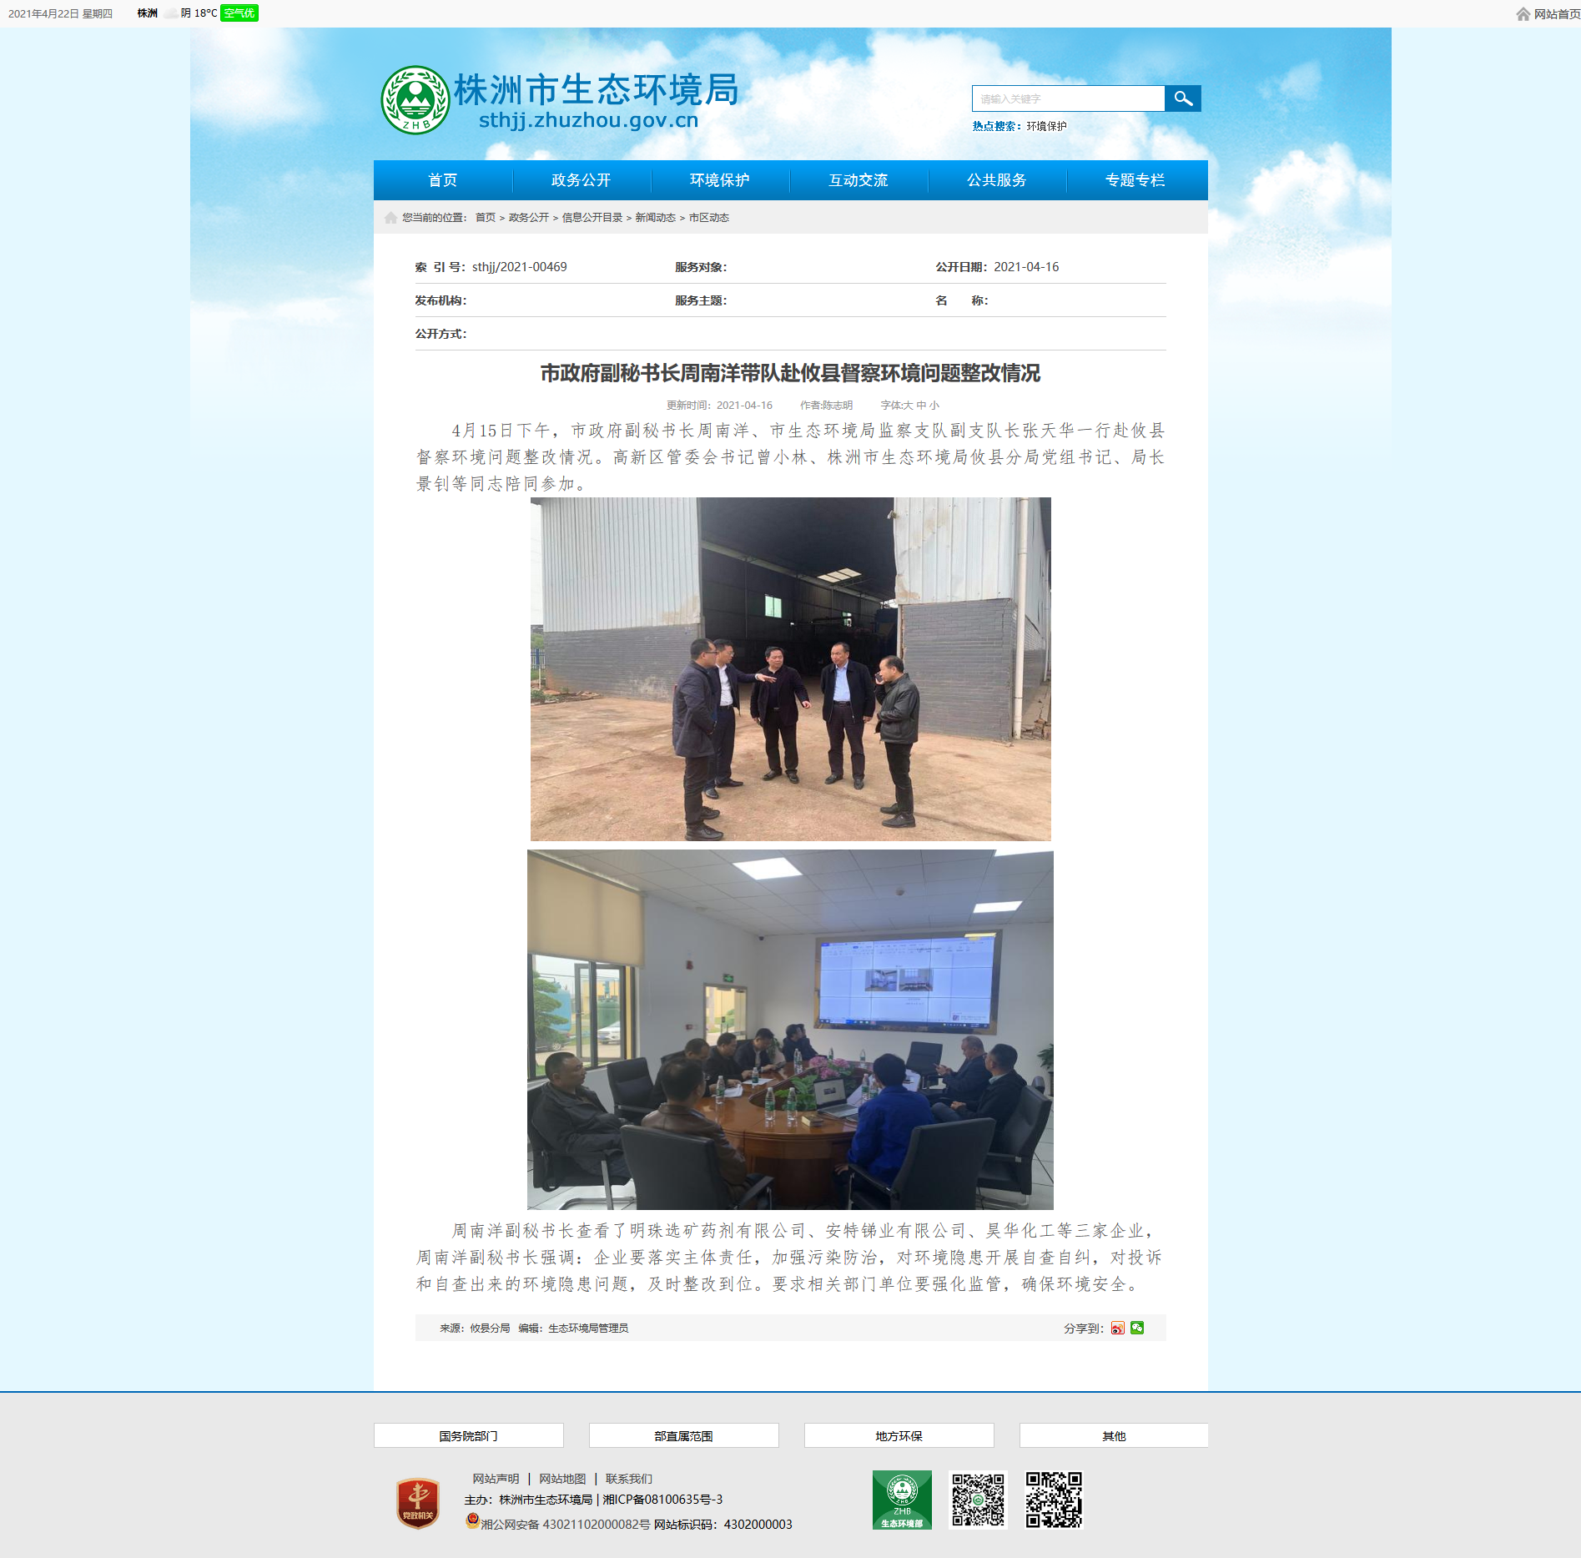Open the 其他 links dropdown
1581x1558 pixels.
pyautogui.click(x=1113, y=1435)
